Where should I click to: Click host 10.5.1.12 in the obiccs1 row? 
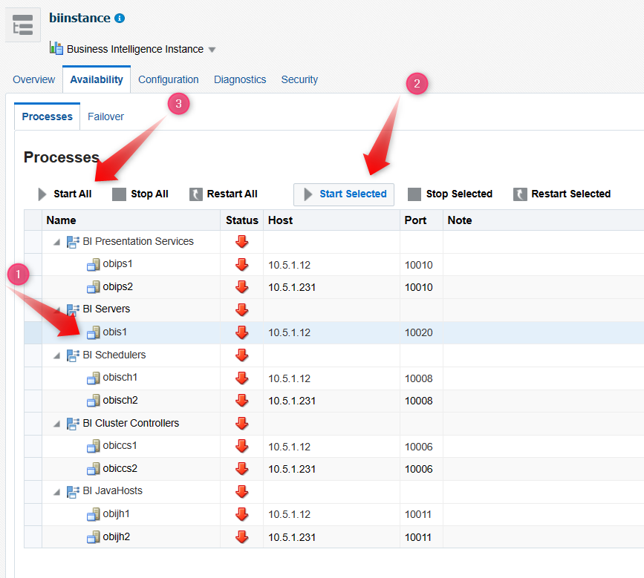[289, 447]
